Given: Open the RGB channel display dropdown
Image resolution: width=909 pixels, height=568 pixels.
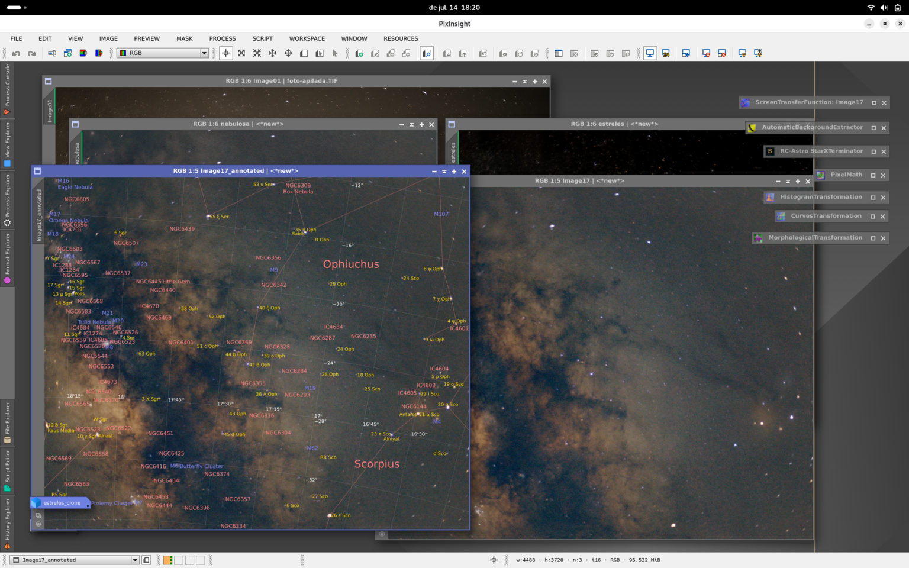Looking at the screenshot, I should 163,53.
